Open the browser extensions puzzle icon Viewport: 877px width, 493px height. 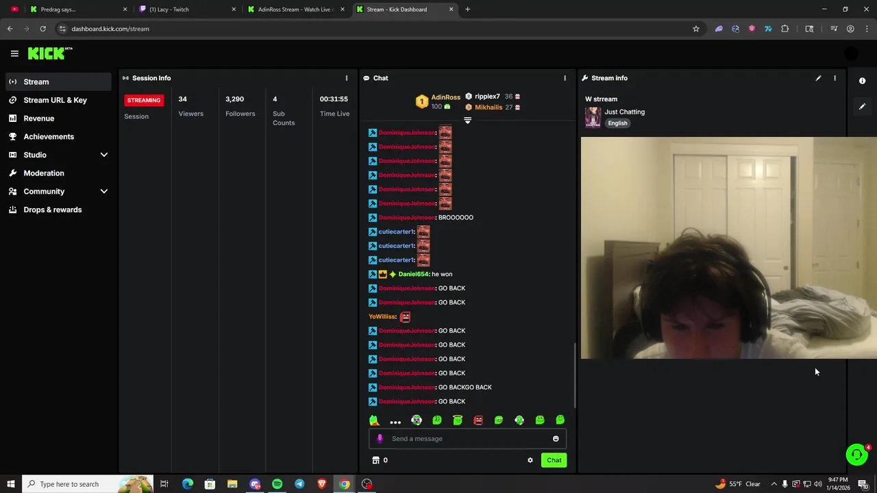(785, 29)
